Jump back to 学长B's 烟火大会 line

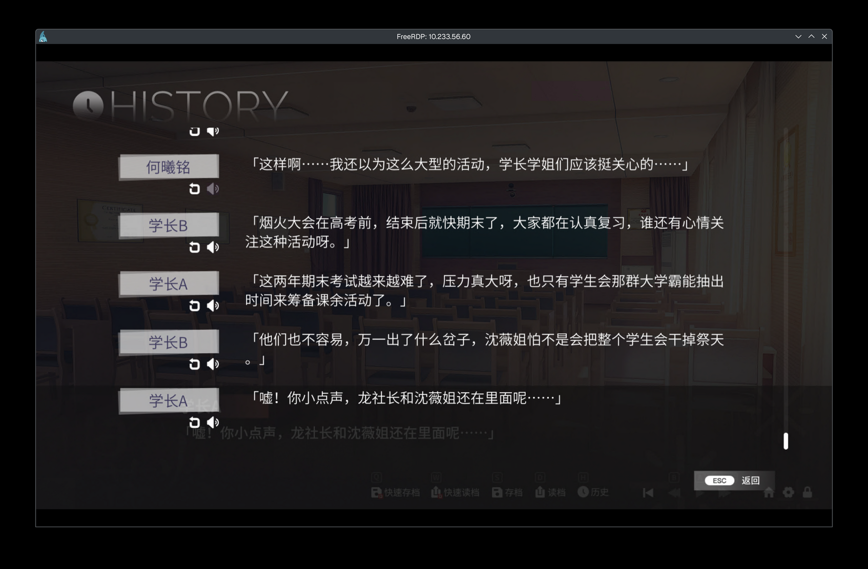coord(194,247)
